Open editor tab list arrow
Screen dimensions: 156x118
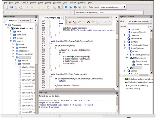[116, 18]
